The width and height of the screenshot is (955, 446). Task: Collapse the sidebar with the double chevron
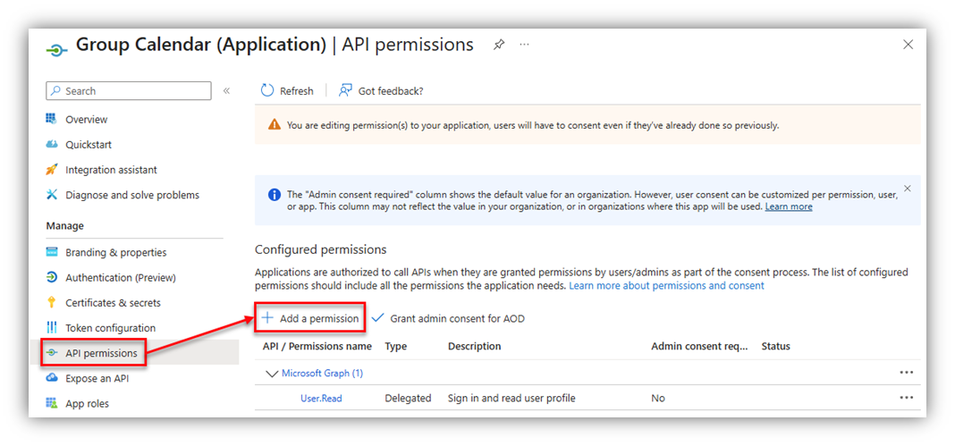pyautogui.click(x=226, y=90)
